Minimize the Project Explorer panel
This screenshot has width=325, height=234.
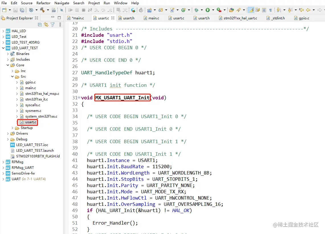click(x=53, y=17)
